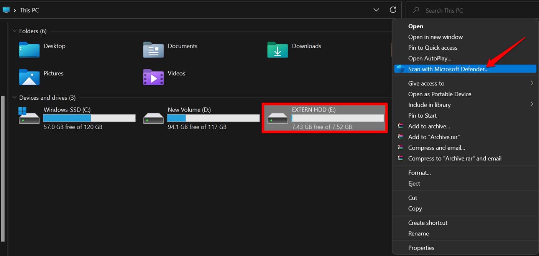Click Eject for EXTERN HDD
Image resolution: width=539 pixels, height=256 pixels.
tap(414, 183)
